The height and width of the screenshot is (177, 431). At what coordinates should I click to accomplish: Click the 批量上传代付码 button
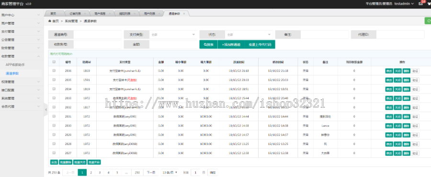260,44
